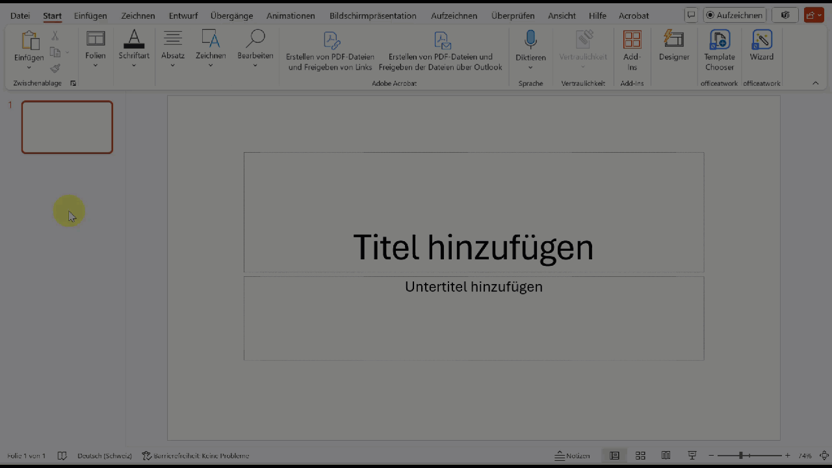Switch to reading view in status bar

(x=666, y=456)
